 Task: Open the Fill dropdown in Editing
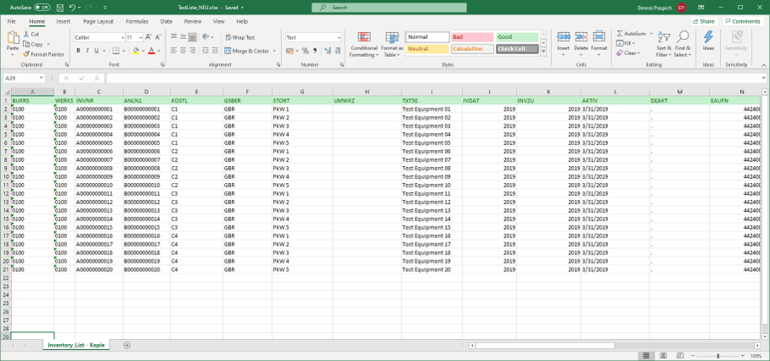click(627, 43)
